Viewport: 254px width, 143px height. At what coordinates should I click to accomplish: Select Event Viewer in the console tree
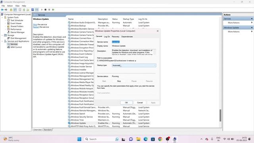[x=16, y=23]
